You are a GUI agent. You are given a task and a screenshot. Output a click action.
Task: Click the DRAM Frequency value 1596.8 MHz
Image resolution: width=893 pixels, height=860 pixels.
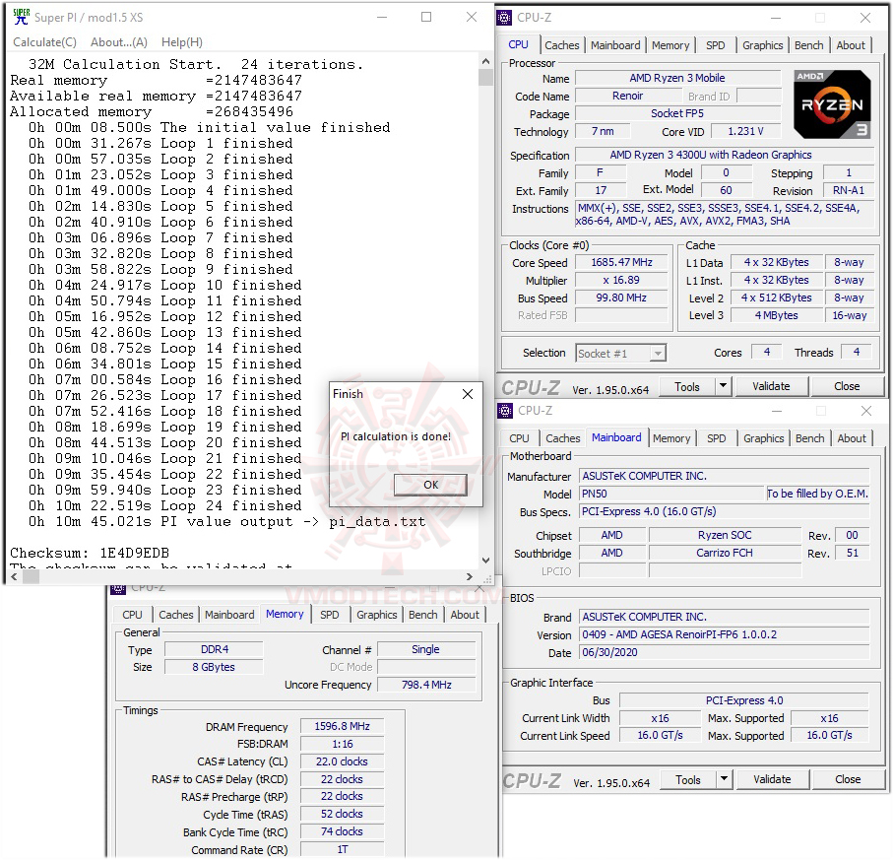[x=342, y=727]
